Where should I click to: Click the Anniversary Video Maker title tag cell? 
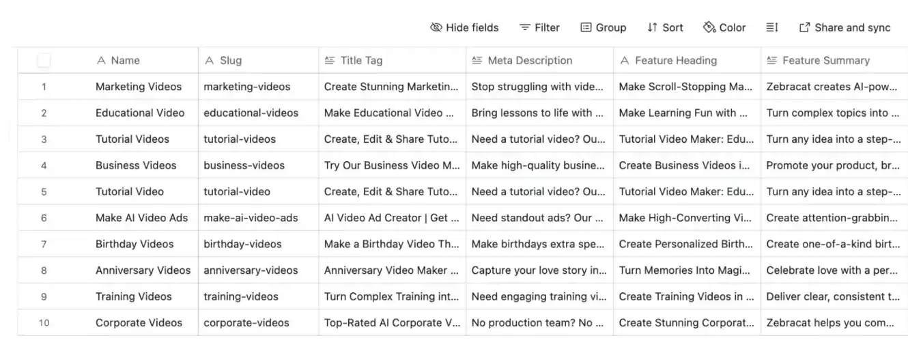(391, 270)
